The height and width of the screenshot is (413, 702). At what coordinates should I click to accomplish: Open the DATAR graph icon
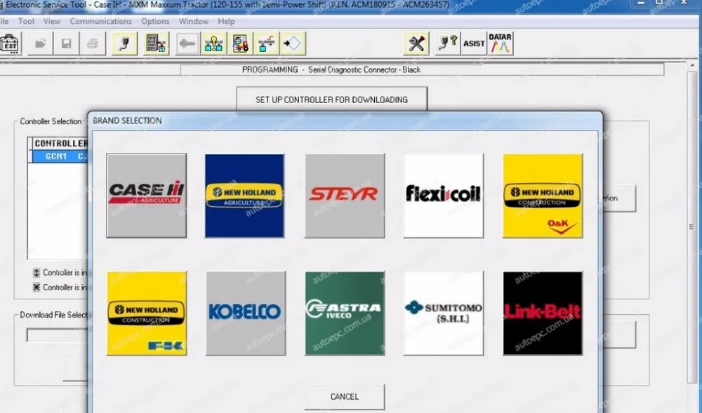pyautogui.click(x=500, y=43)
